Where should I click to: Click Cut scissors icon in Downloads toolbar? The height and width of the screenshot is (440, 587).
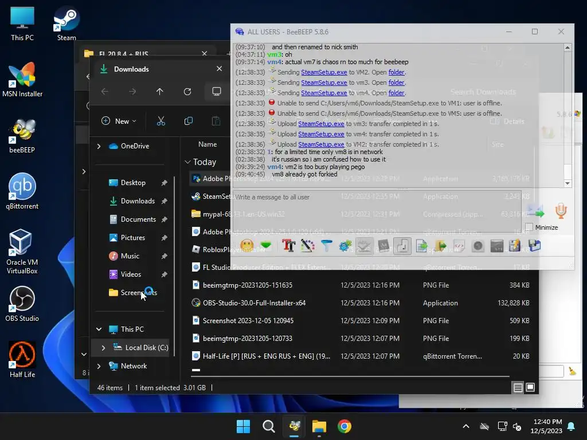click(x=161, y=121)
